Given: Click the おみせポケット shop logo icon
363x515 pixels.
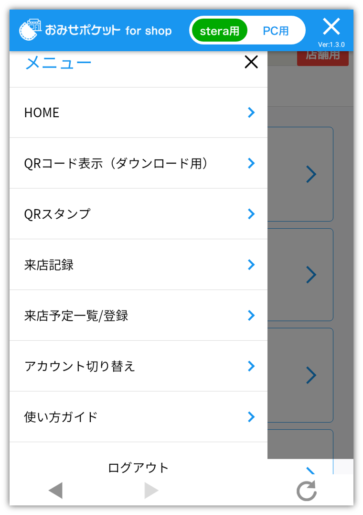Looking at the screenshot, I should tap(30, 30).
